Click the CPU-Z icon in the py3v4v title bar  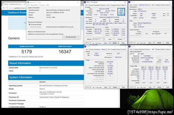[x=85, y=2]
